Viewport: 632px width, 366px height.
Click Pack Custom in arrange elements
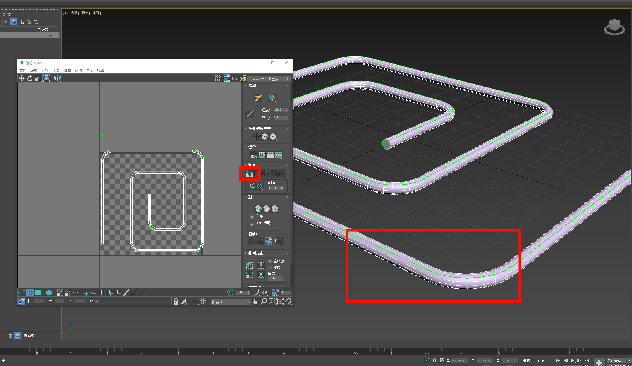coord(249,265)
